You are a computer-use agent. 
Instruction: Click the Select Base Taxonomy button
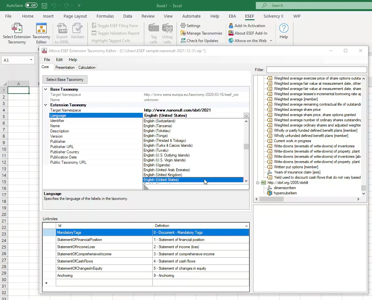(x=65, y=80)
